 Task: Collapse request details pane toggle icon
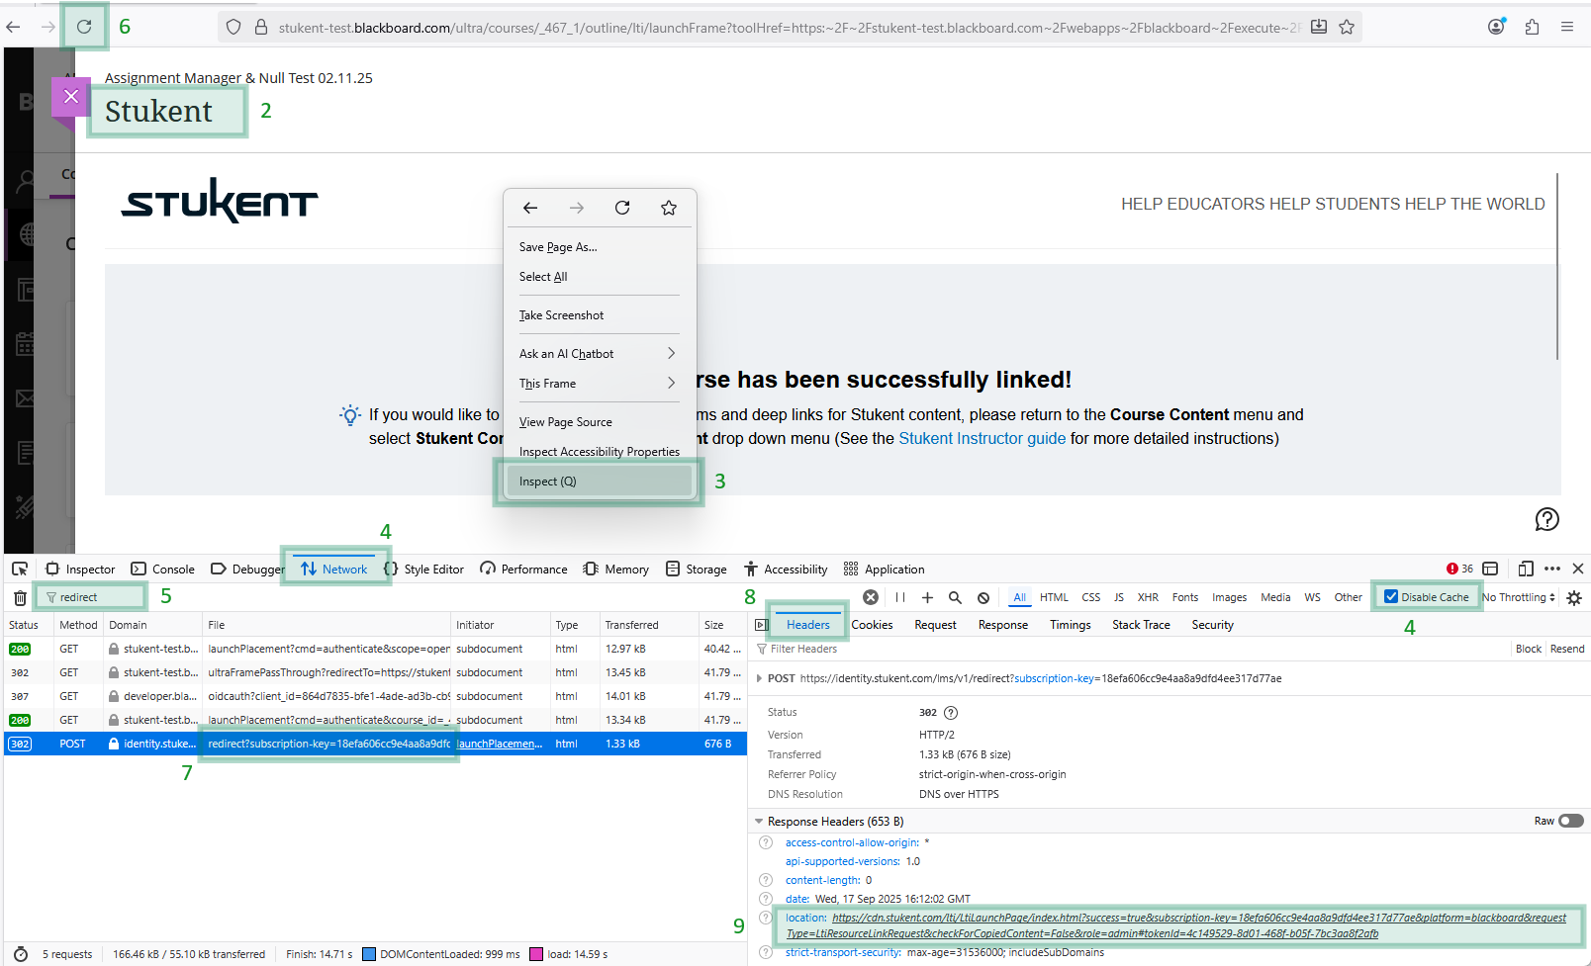tap(762, 625)
